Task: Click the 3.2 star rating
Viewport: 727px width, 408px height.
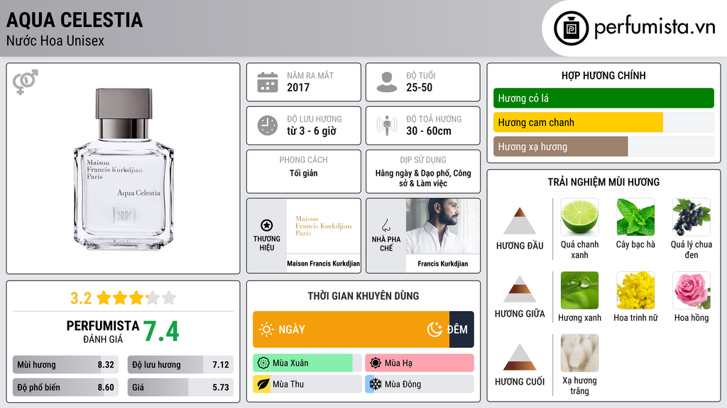Action: pos(123,298)
